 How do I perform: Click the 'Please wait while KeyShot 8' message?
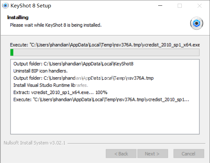56,25
